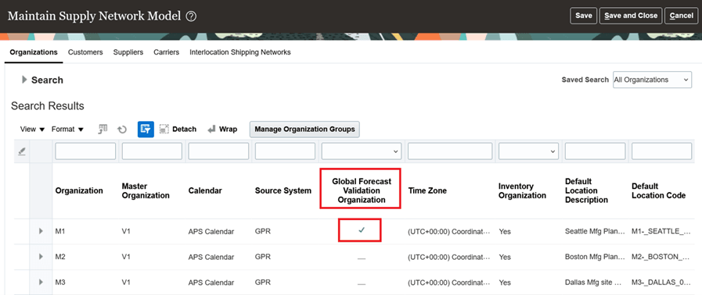The height and width of the screenshot is (295, 702).
Task: Click Seattle Mfg Plan location cell
Action: coord(595,231)
